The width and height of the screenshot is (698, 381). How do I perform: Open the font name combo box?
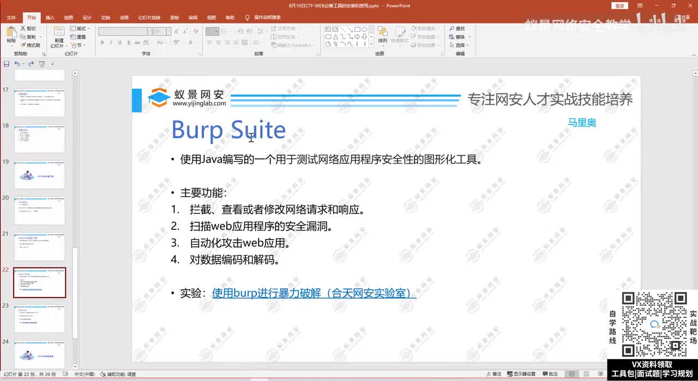(x=124, y=32)
